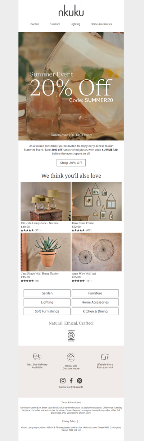Open Furniture in top navigation

point(55,24)
